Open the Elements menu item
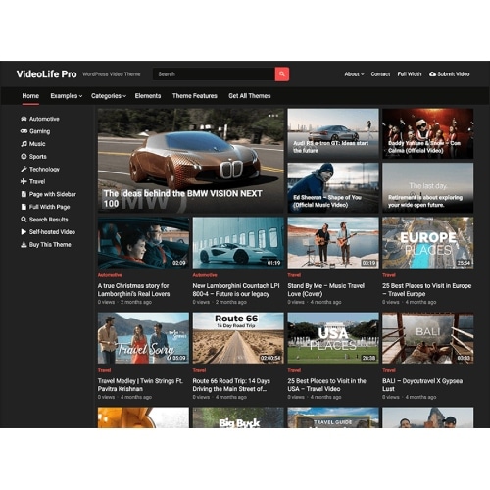Screen dimensions: 490x490 click(148, 96)
